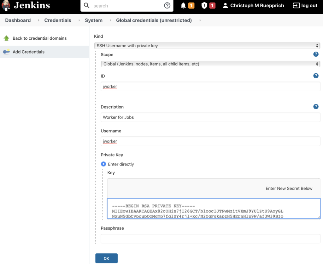The image size is (323, 264).
Task: Click the Jenkins title text
Action: point(32,5)
